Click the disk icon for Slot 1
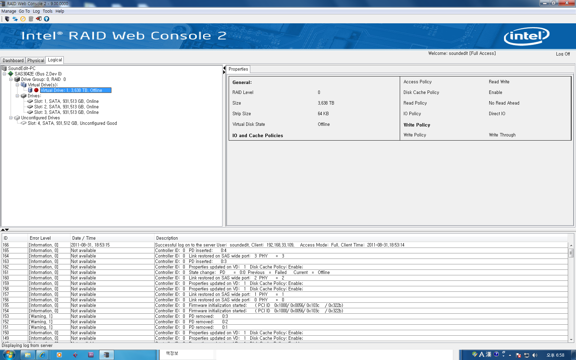This screenshot has height=360, width=576. pyautogui.click(x=30, y=101)
